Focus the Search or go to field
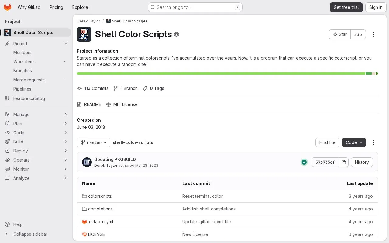Viewport: 389px width, 243px height. [195, 7]
